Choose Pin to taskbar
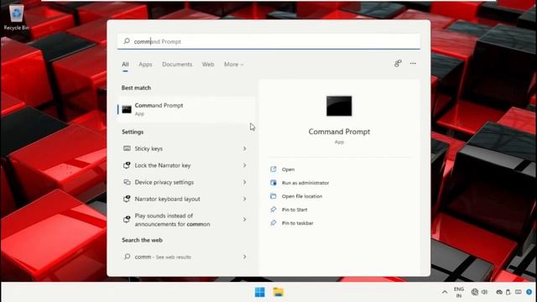Screen dimensions: 537x302 coord(297,223)
